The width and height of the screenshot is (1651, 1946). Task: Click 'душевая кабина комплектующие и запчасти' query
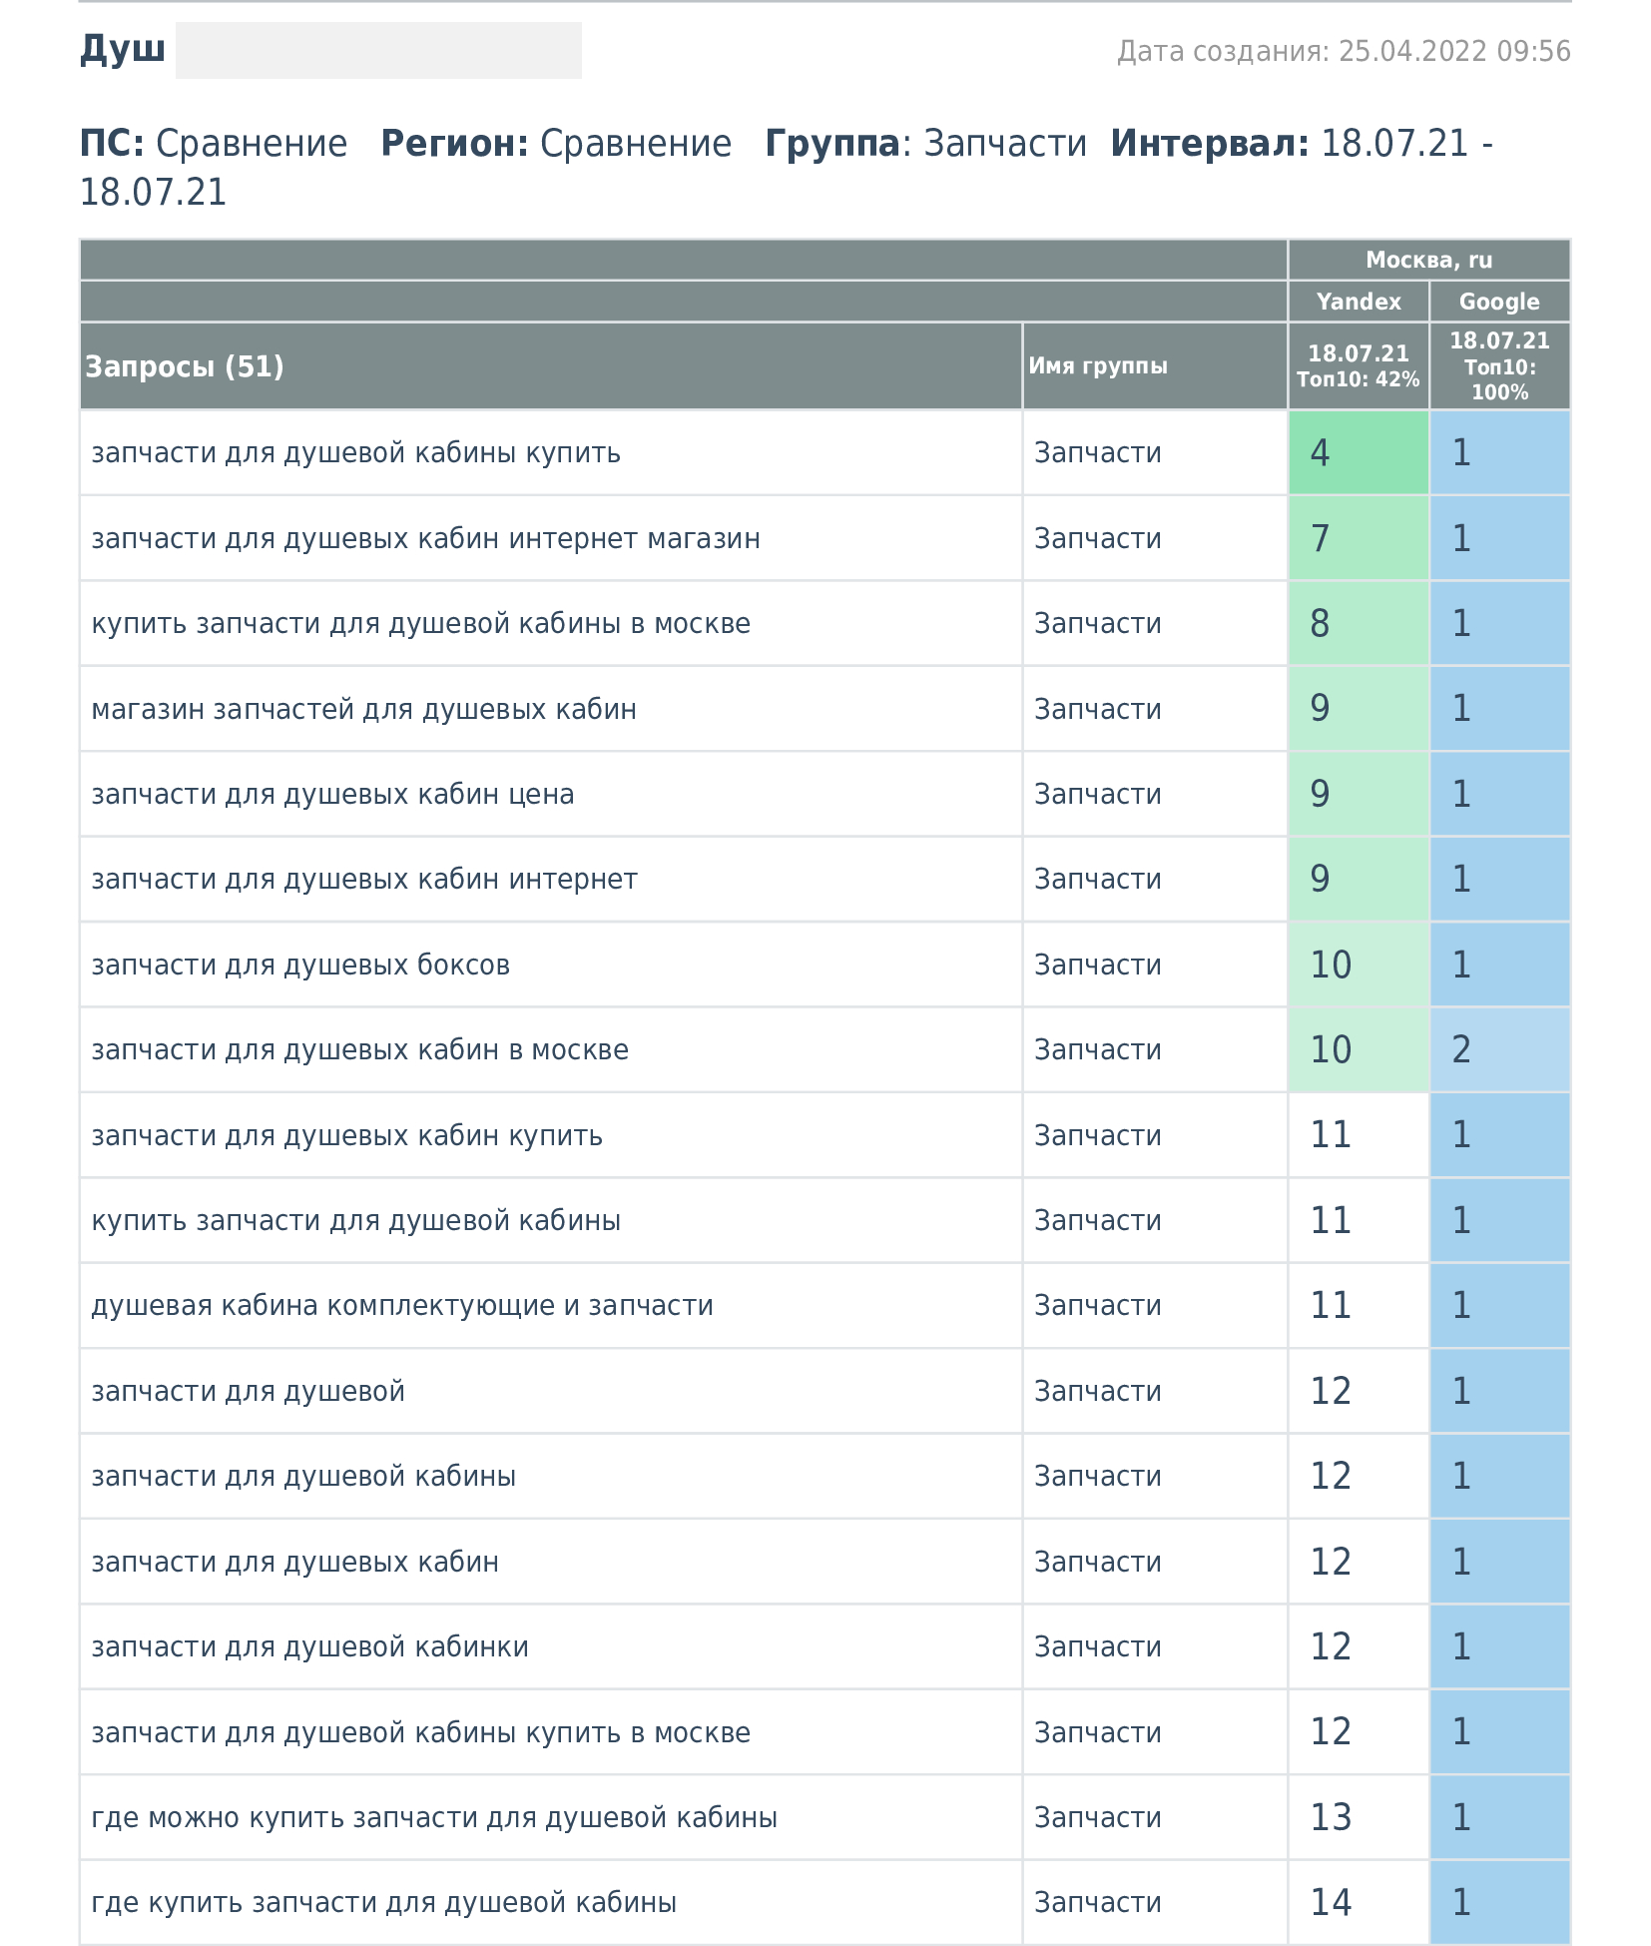(x=402, y=1306)
